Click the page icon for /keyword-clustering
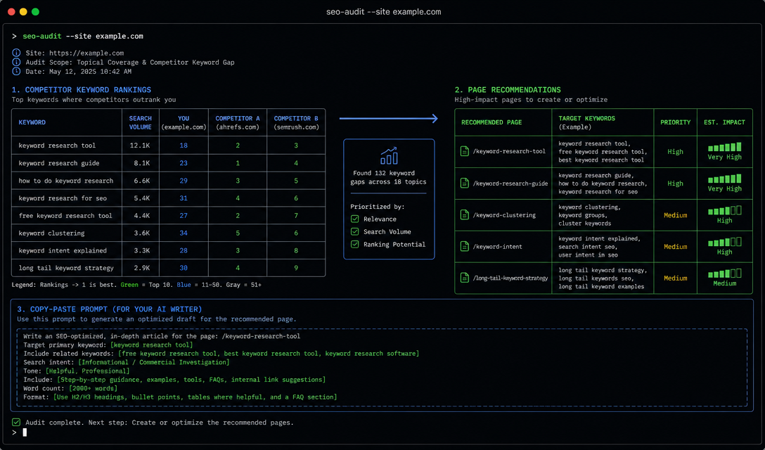 pyautogui.click(x=465, y=214)
